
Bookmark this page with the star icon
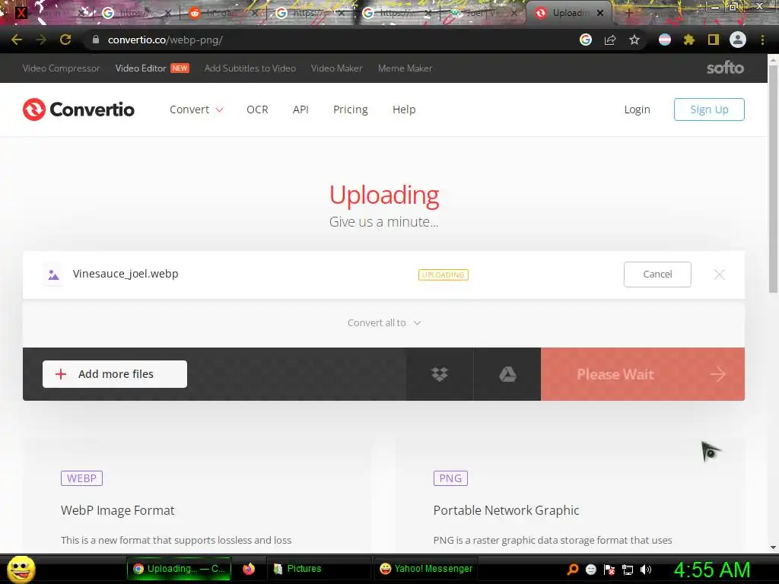tap(634, 40)
